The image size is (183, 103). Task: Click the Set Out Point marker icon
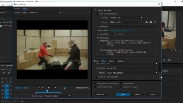[43, 88]
